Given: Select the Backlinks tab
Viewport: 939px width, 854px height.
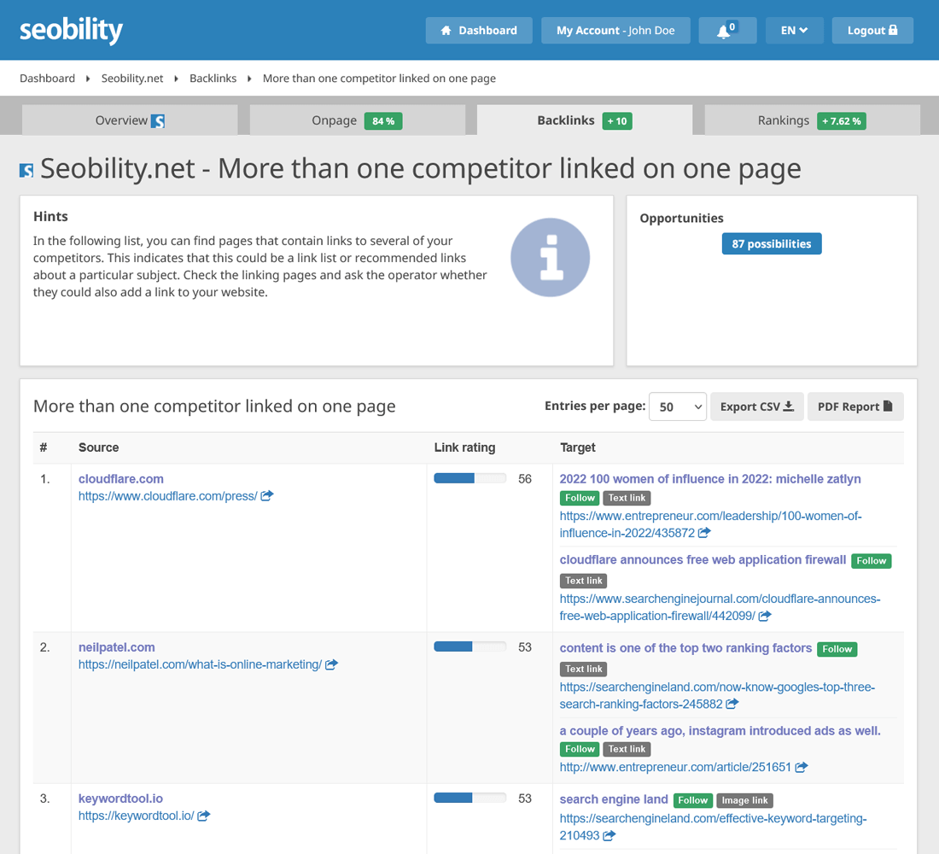Looking at the screenshot, I should [585, 120].
